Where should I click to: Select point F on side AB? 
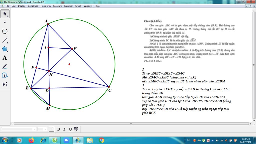(36, 68)
